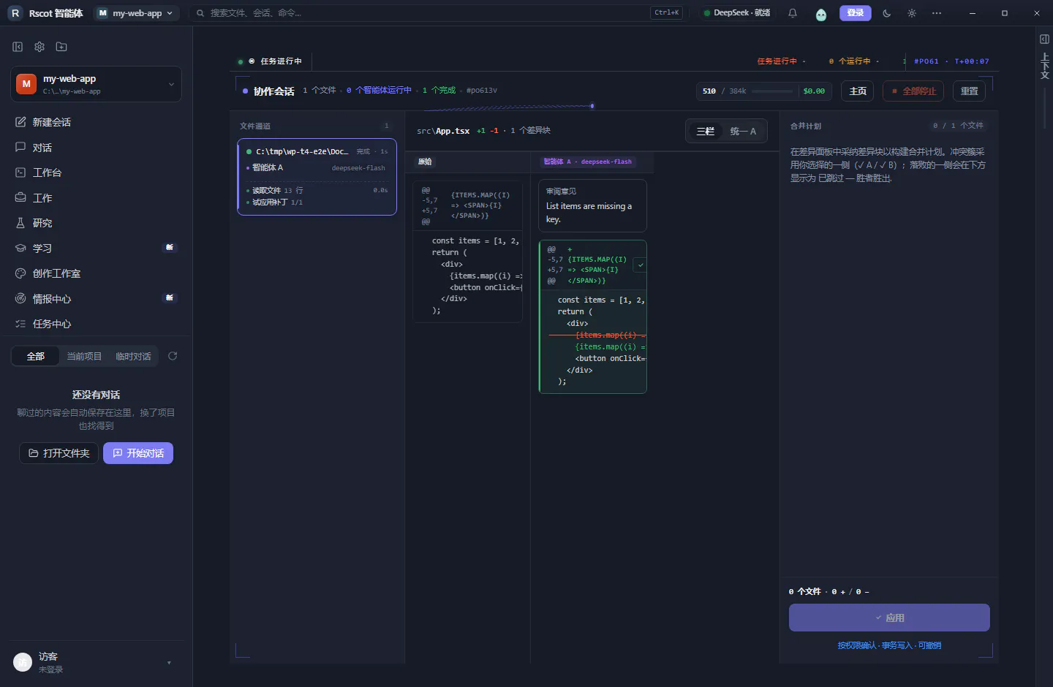Open the notifications bell

coord(792,13)
